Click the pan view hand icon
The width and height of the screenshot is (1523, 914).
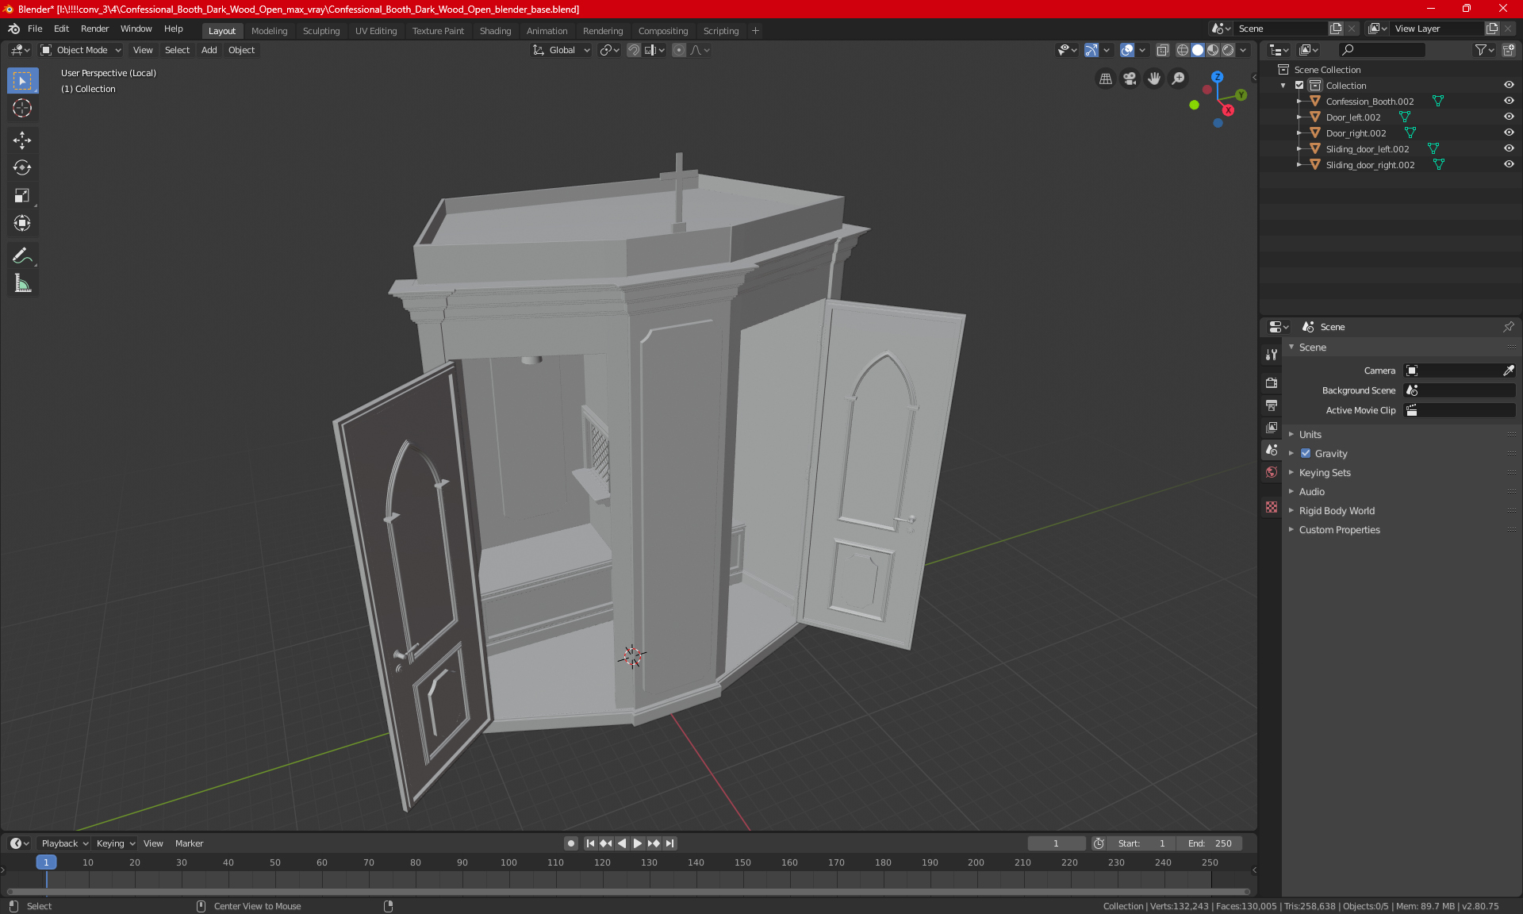coord(1154,79)
